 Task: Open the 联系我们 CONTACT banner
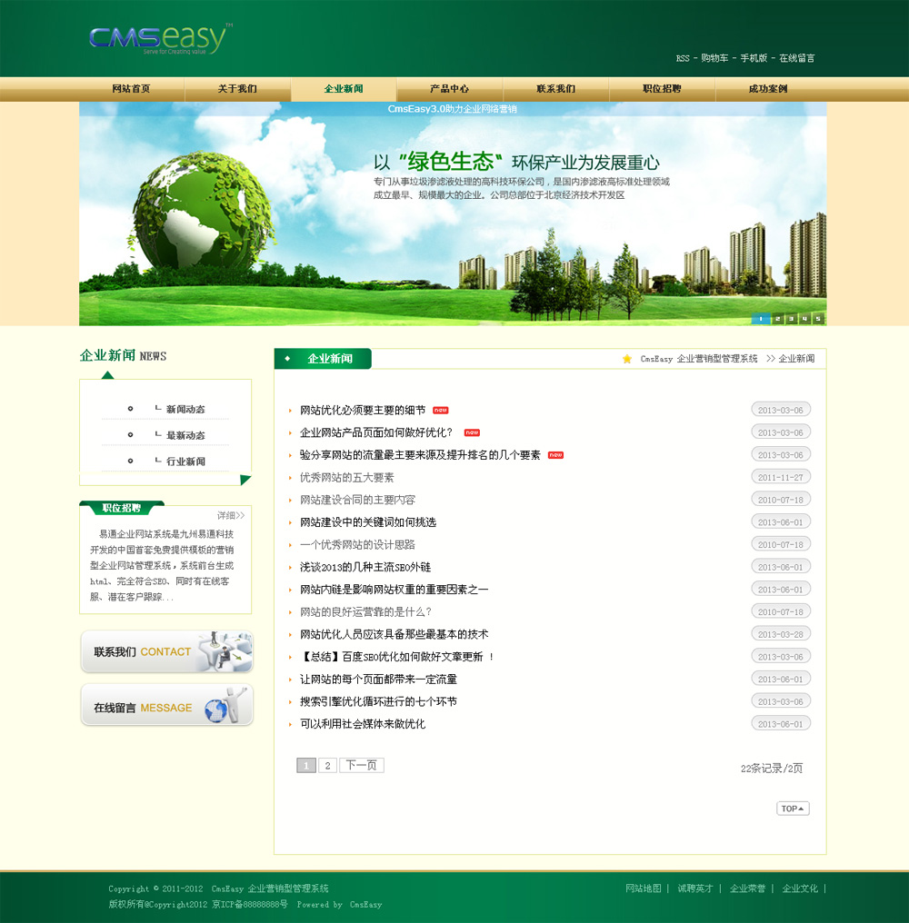click(167, 651)
